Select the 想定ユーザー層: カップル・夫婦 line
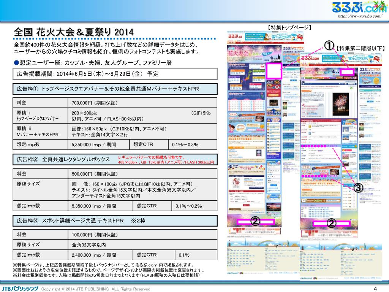 [x=93, y=63]
